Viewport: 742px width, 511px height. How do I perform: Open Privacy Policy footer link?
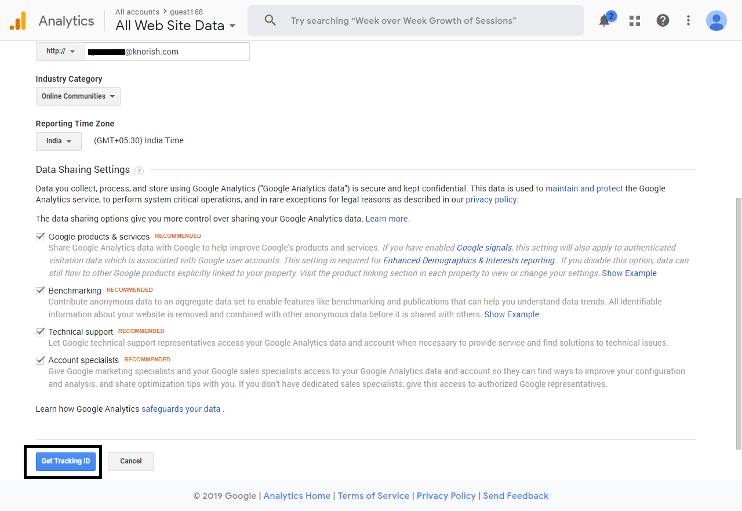[x=446, y=496]
